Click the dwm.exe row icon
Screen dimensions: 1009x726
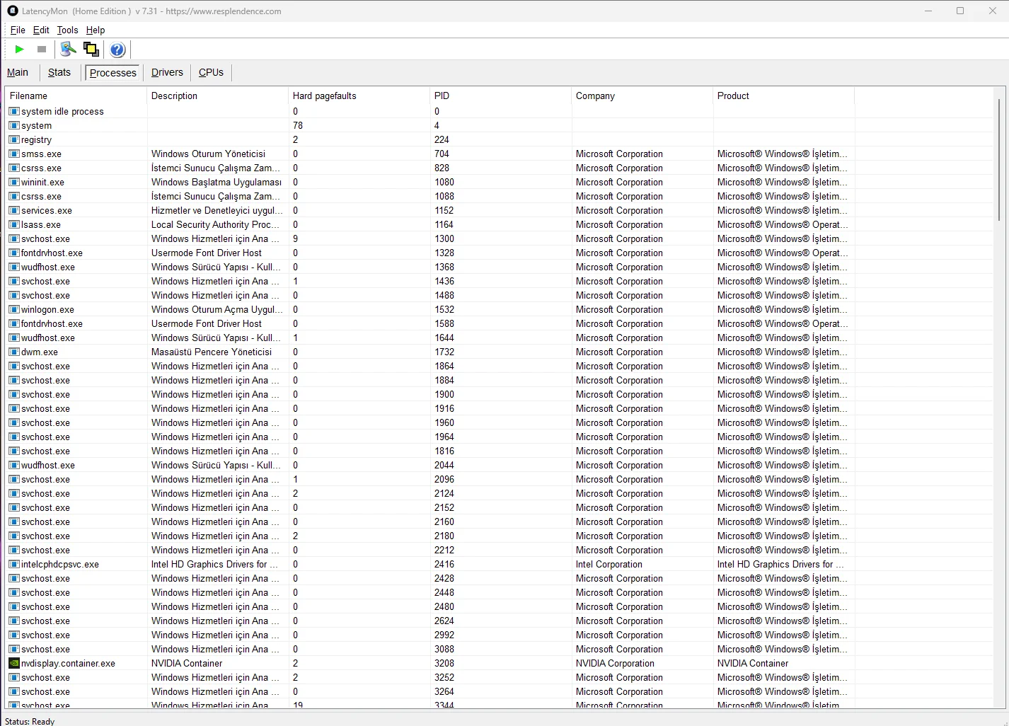click(14, 352)
